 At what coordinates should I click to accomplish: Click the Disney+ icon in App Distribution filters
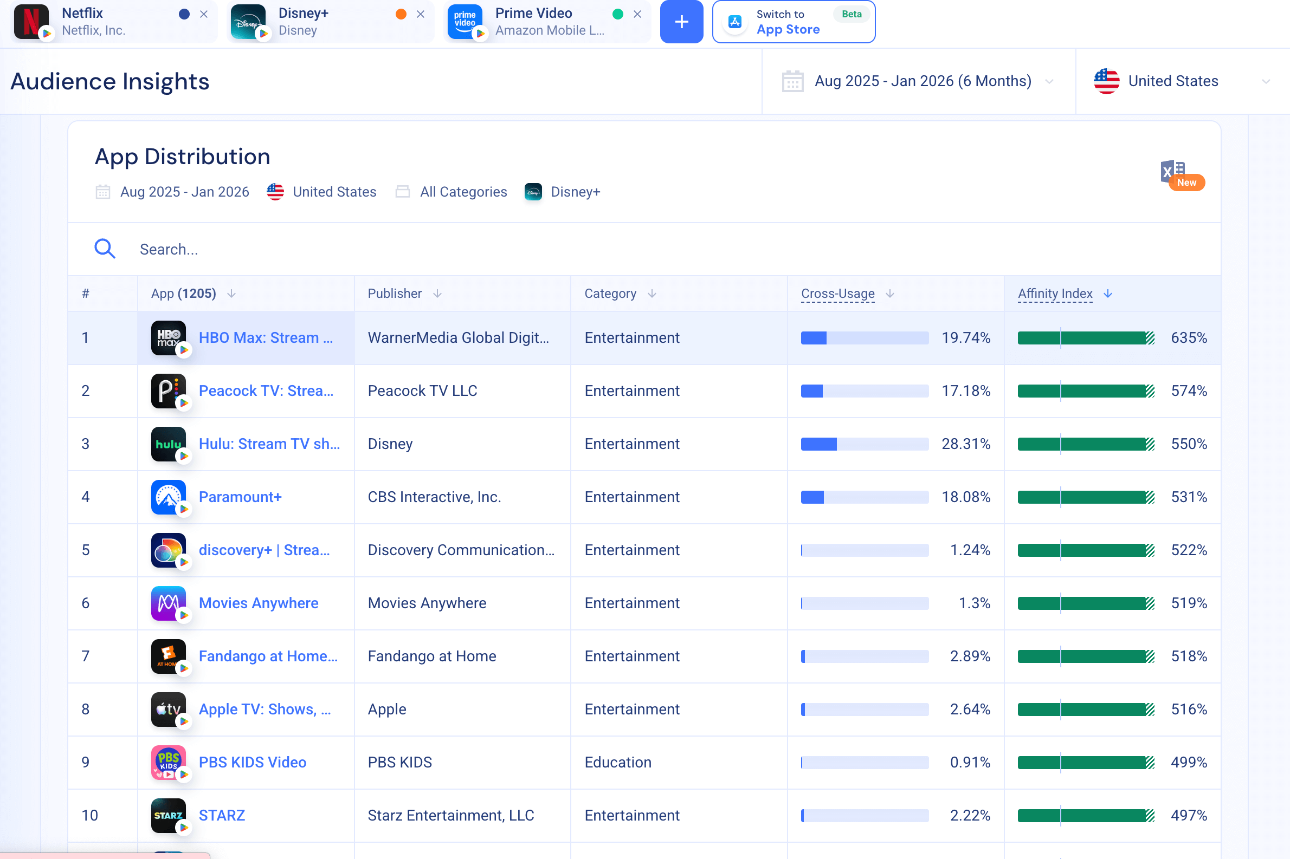(533, 192)
